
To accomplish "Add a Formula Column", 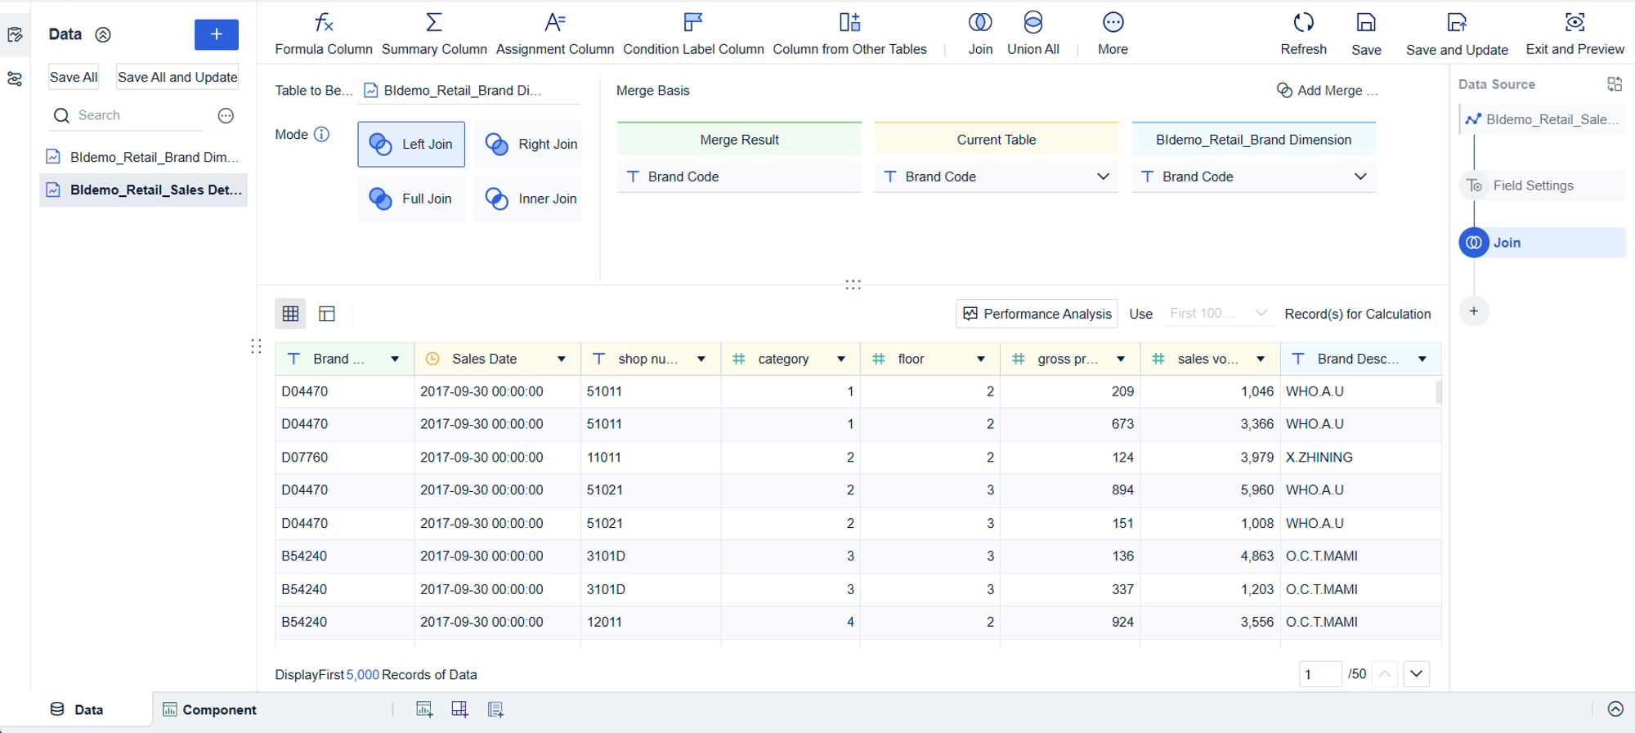I will [x=324, y=34].
